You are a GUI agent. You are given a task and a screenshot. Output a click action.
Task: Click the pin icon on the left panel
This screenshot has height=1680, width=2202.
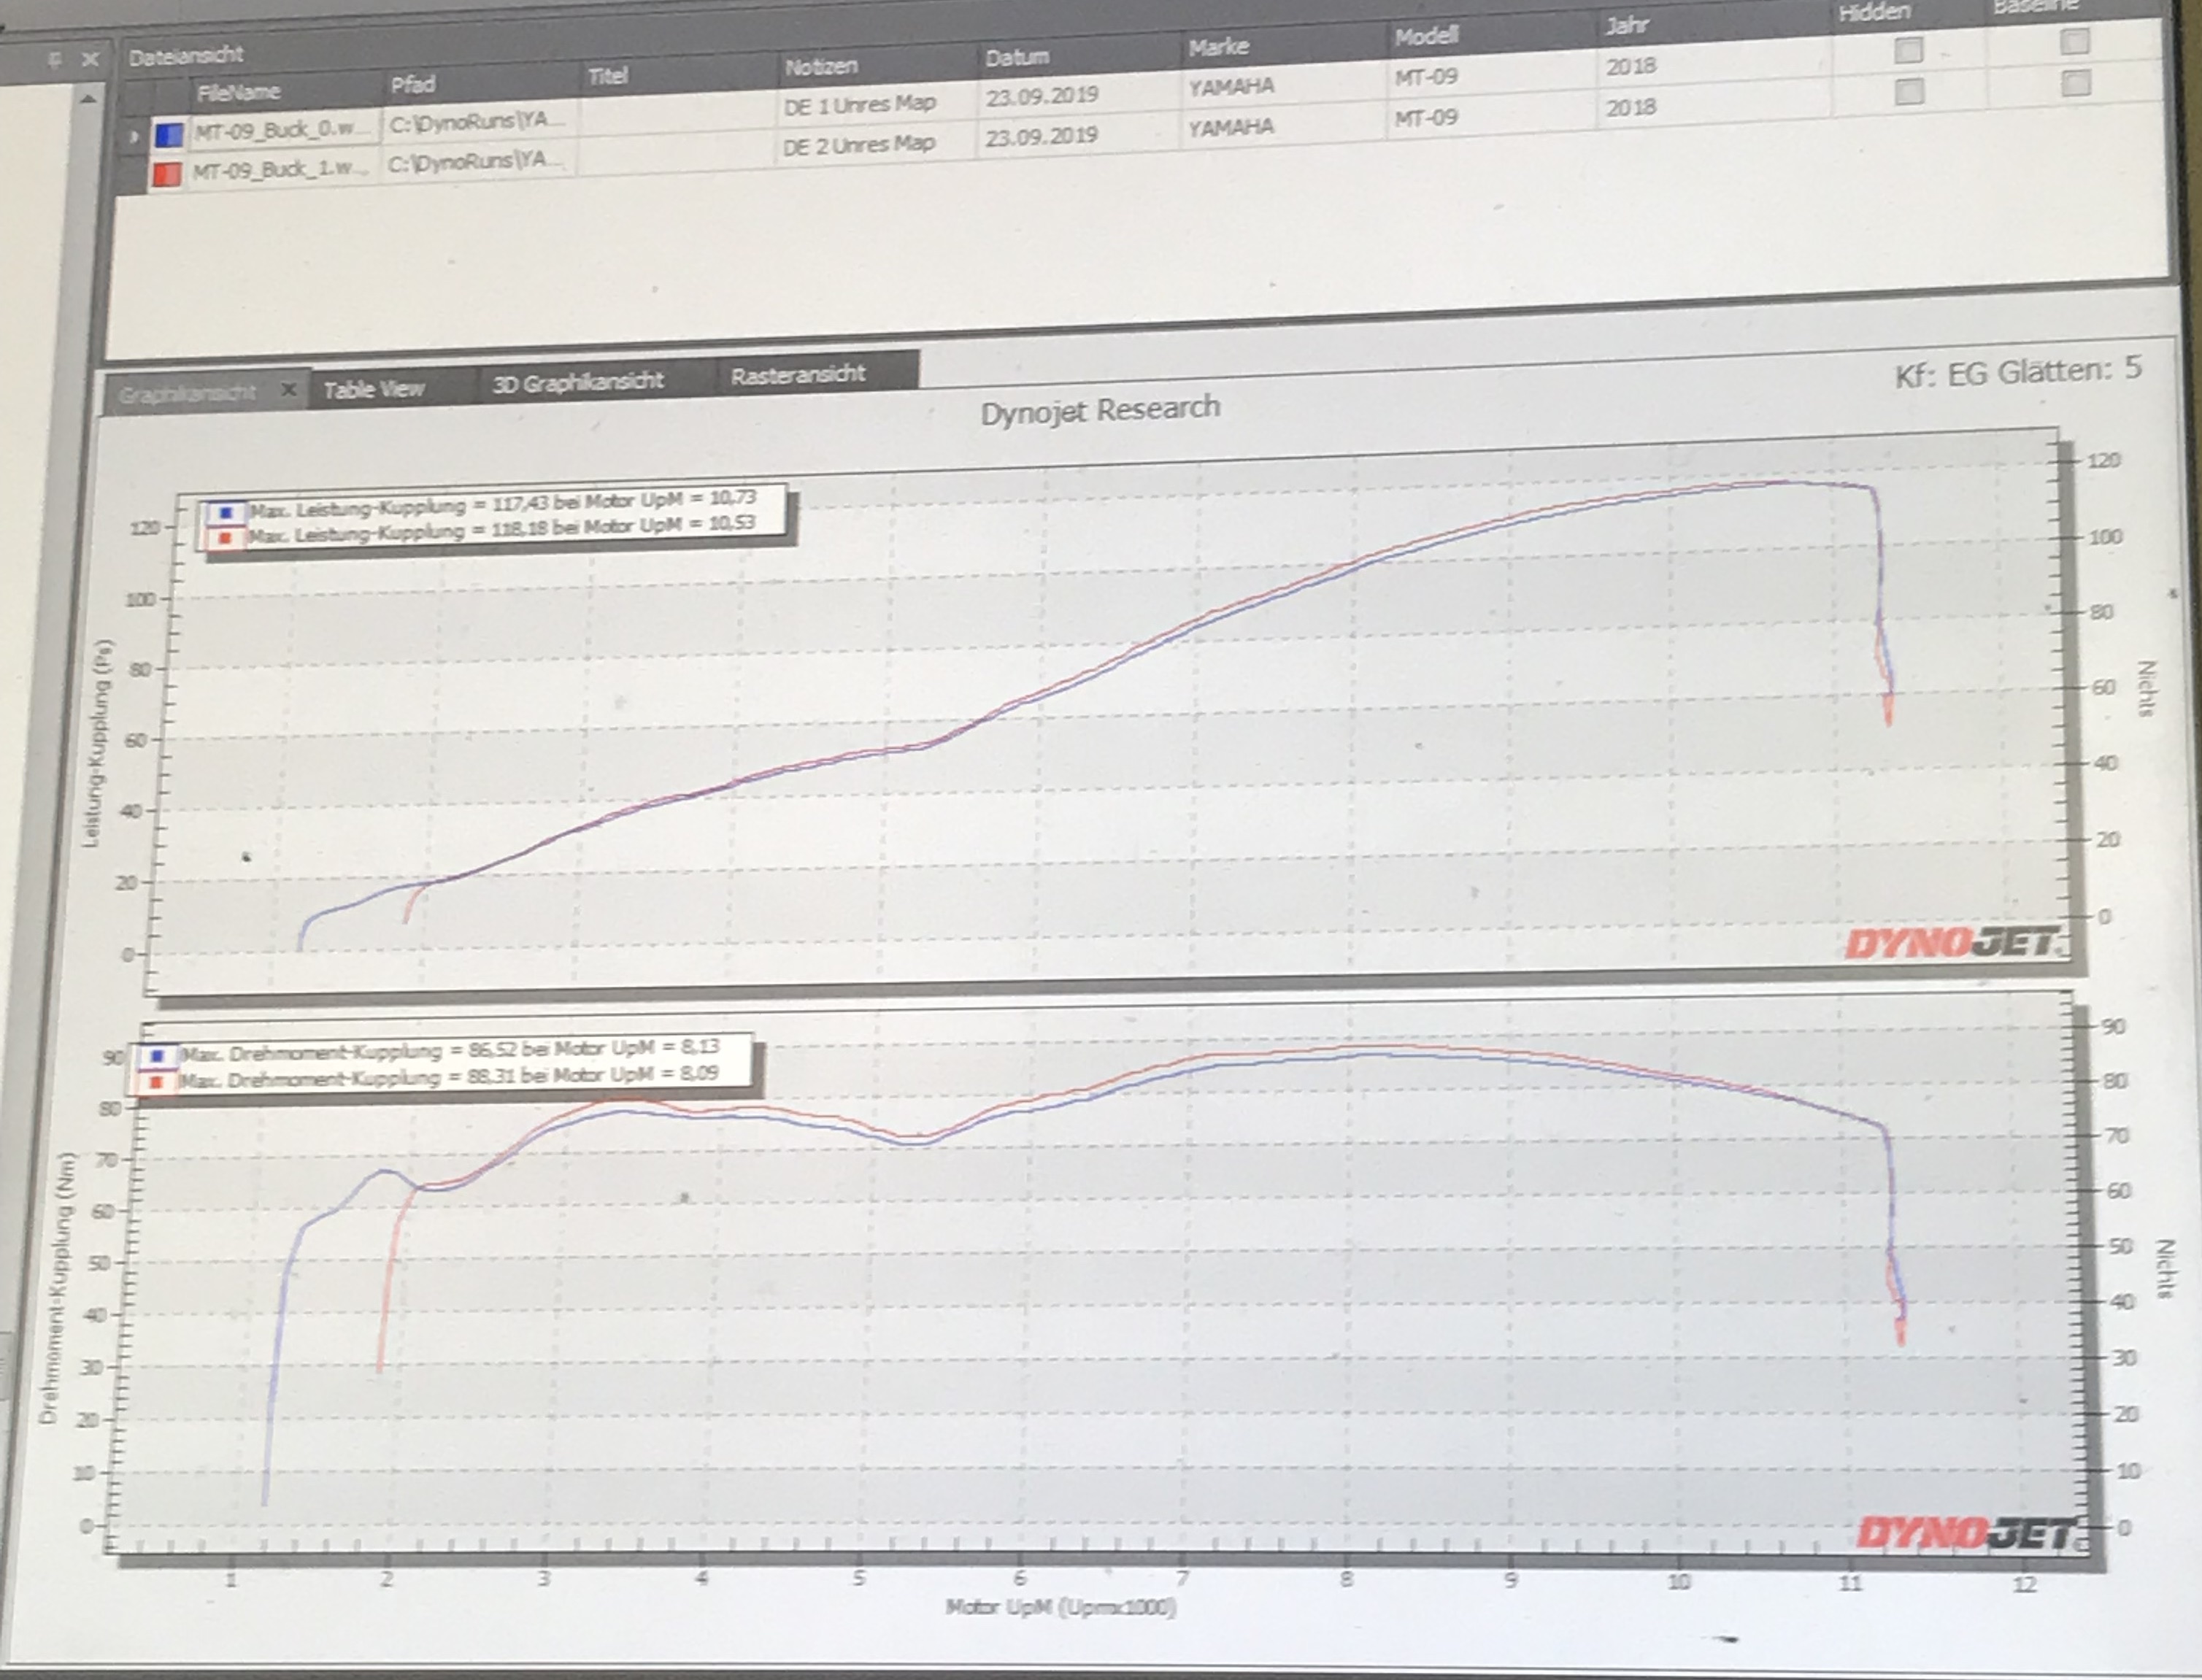coord(55,60)
